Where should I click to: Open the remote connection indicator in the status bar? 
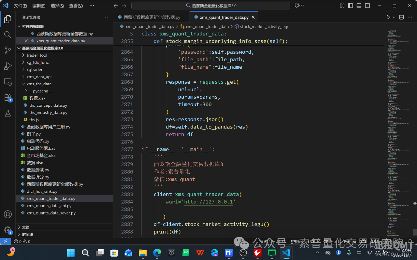pyautogui.click(x=5, y=241)
